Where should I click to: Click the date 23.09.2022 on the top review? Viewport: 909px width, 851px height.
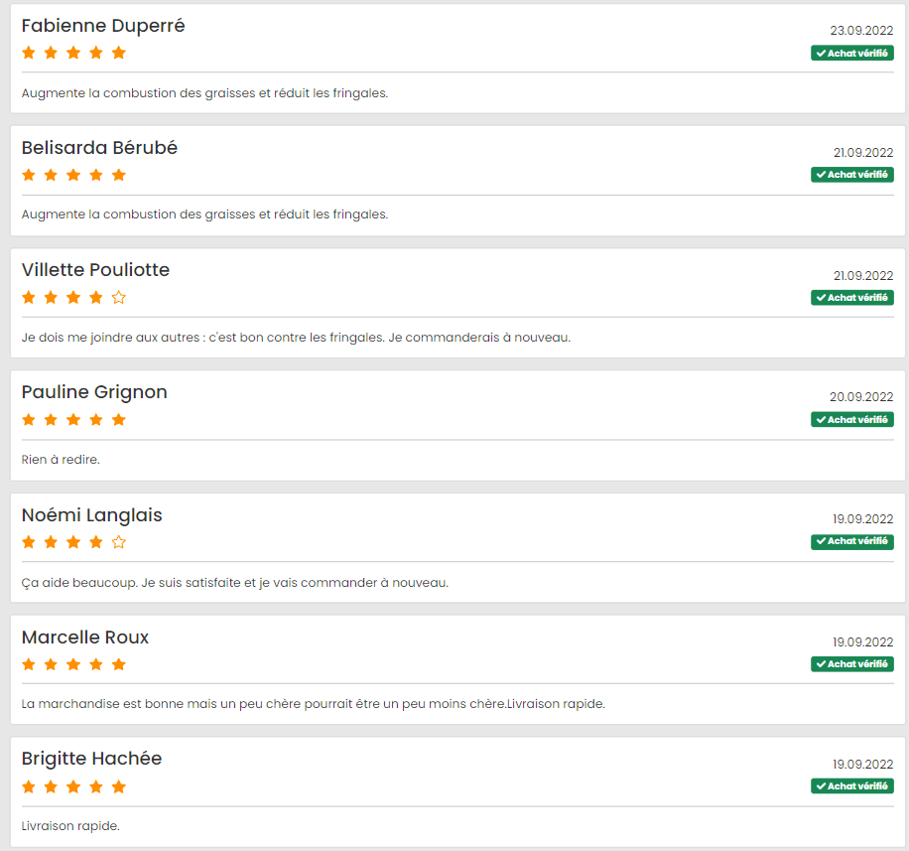click(859, 31)
